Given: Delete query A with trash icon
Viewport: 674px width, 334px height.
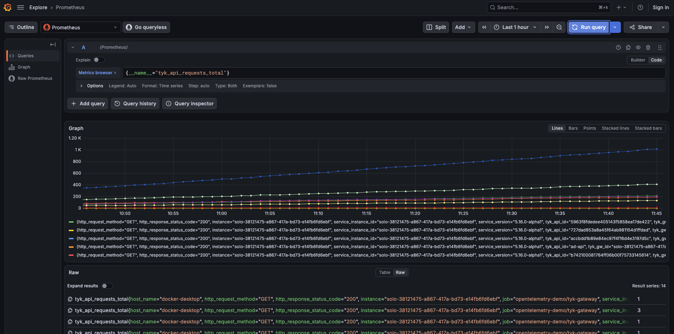Looking at the screenshot, I should 648,47.
